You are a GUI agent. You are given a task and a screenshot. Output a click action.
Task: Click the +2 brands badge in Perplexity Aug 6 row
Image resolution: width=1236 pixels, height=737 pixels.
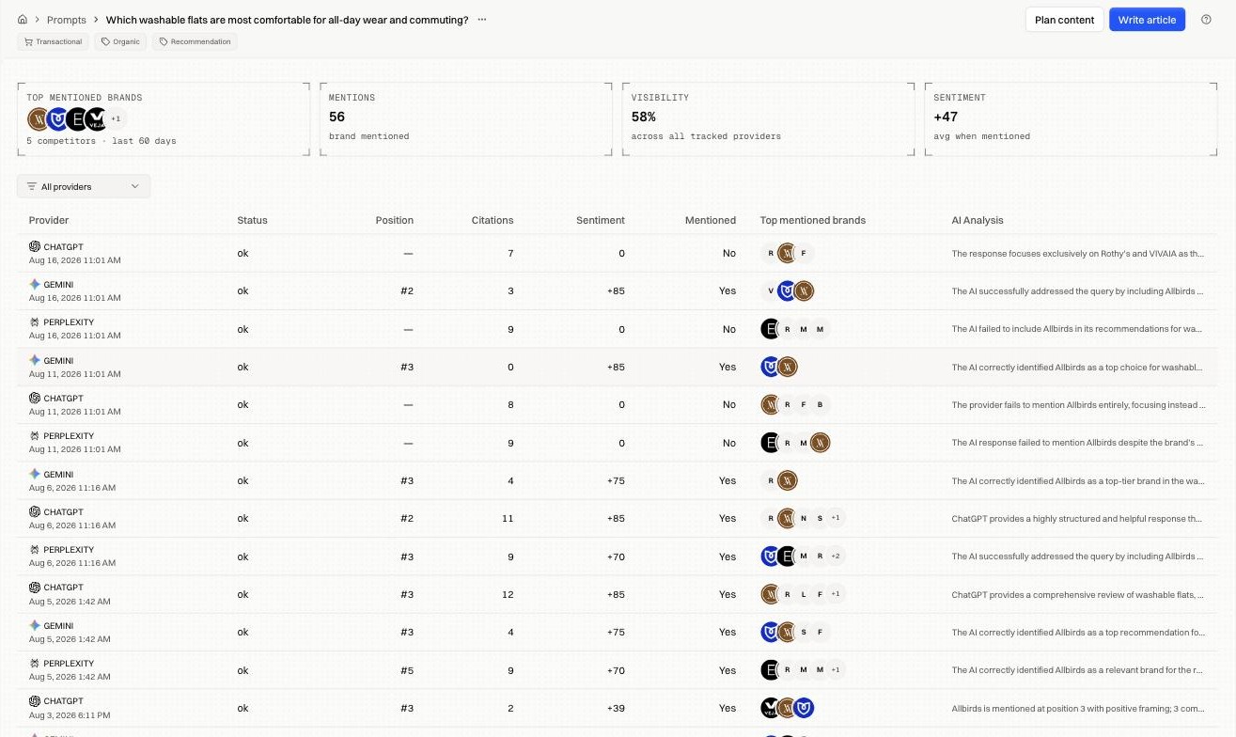coord(836,557)
